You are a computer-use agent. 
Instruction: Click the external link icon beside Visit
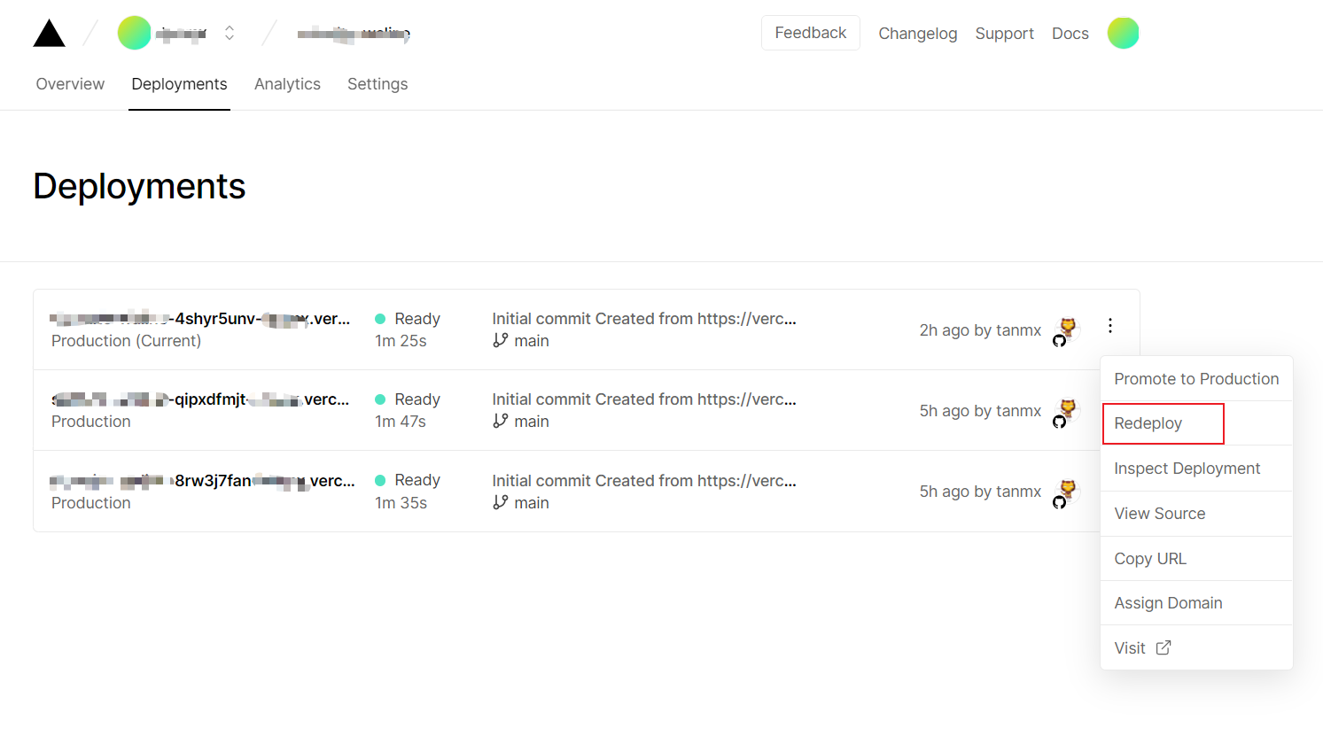[x=1163, y=647]
